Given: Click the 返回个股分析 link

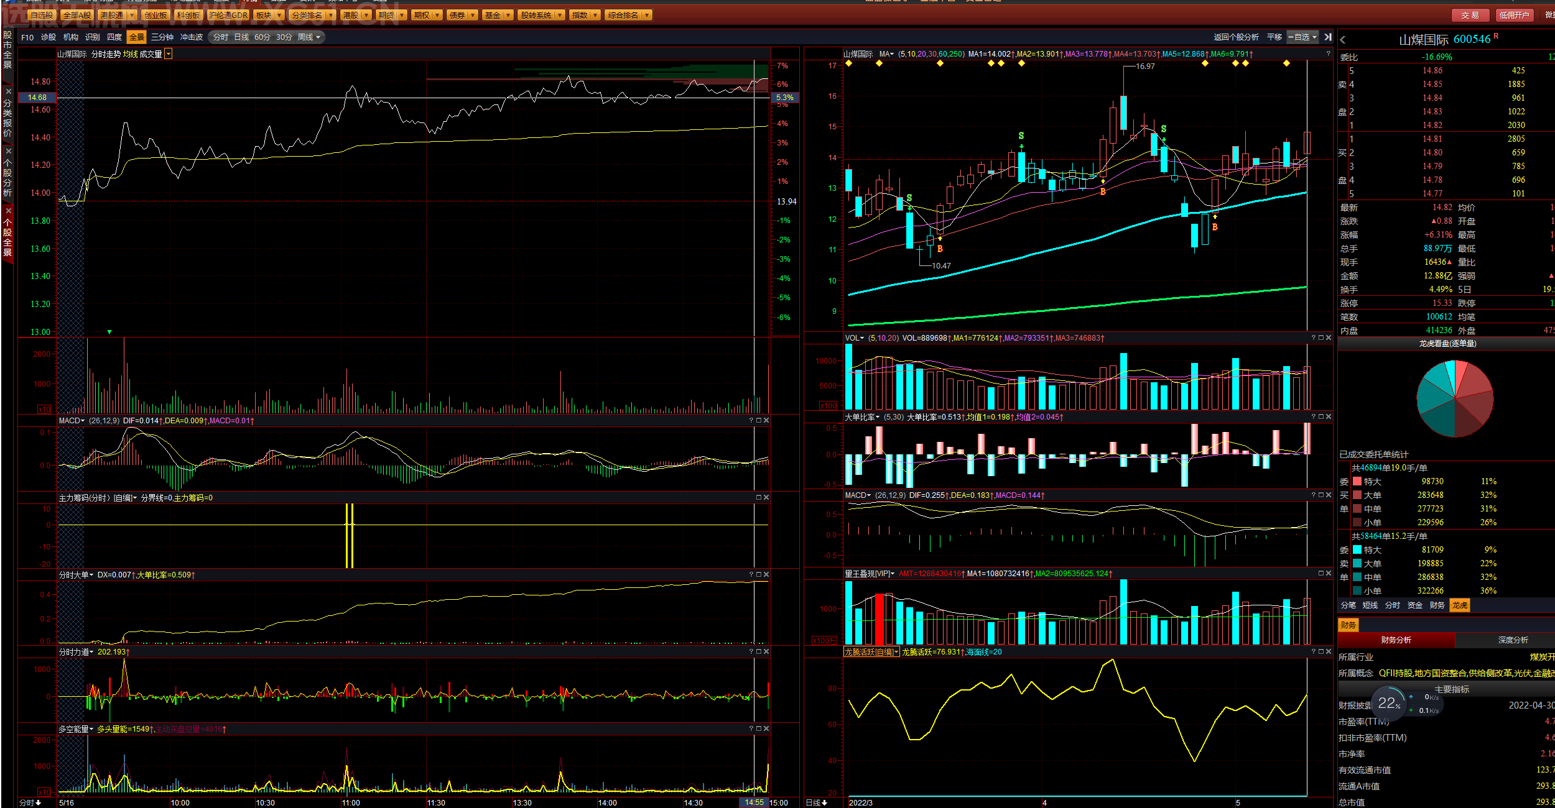Looking at the screenshot, I should coord(1237,37).
